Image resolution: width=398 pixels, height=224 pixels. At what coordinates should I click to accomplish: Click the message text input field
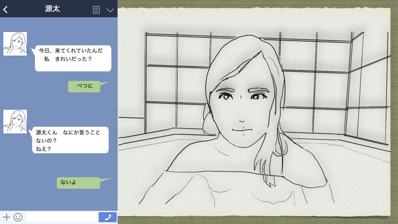(x=61, y=217)
